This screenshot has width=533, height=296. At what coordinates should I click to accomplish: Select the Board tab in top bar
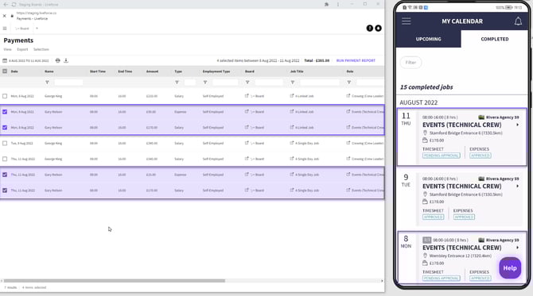pos(22,29)
